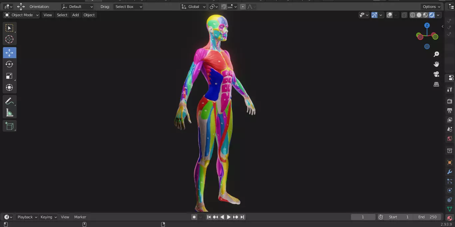The height and width of the screenshot is (227, 455).
Task: Open Global transform orientation dropdown
Action: (194, 7)
